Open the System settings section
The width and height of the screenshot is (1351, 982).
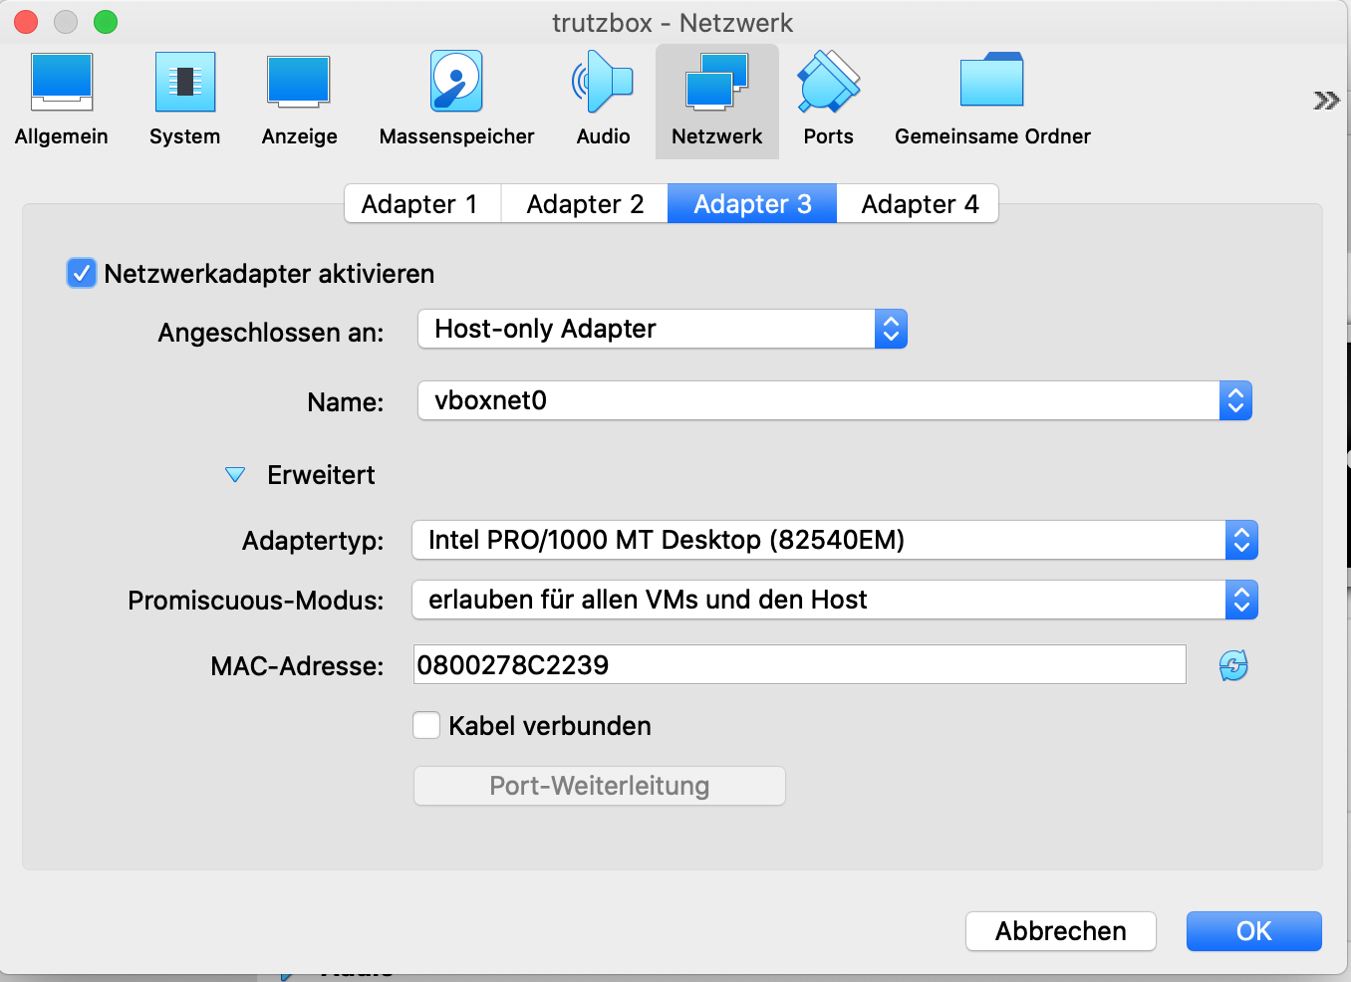[184, 100]
